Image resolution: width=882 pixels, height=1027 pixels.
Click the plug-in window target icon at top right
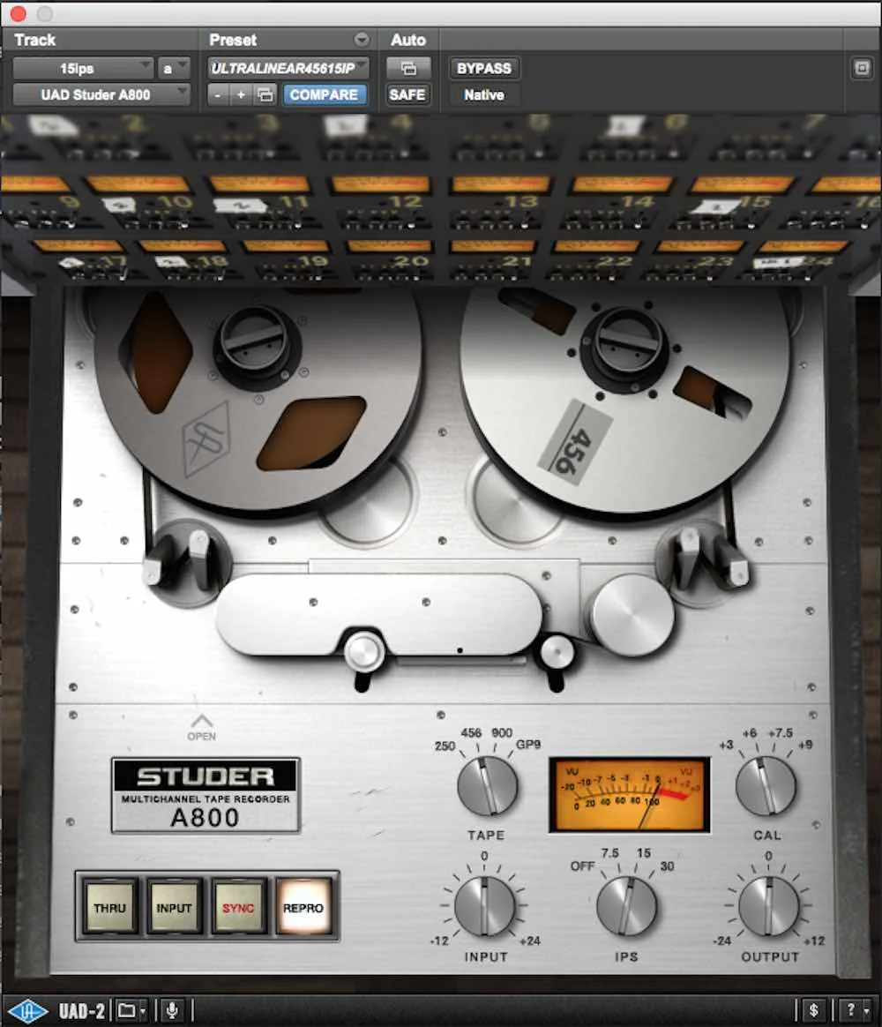[862, 68]
